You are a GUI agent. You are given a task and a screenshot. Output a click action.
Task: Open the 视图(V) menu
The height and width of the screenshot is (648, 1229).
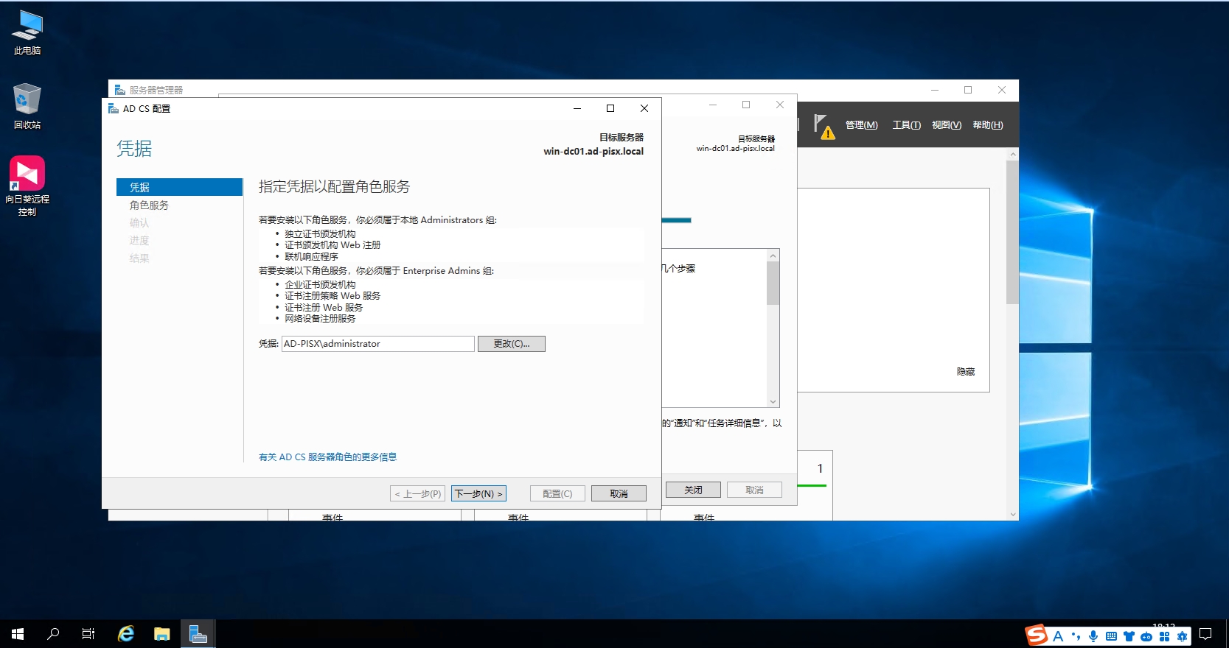[946, 125]
